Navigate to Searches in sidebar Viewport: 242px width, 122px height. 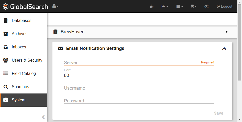coord(20,87)
